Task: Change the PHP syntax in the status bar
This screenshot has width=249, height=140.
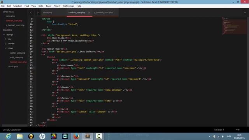Action: [x=237, y=130]
